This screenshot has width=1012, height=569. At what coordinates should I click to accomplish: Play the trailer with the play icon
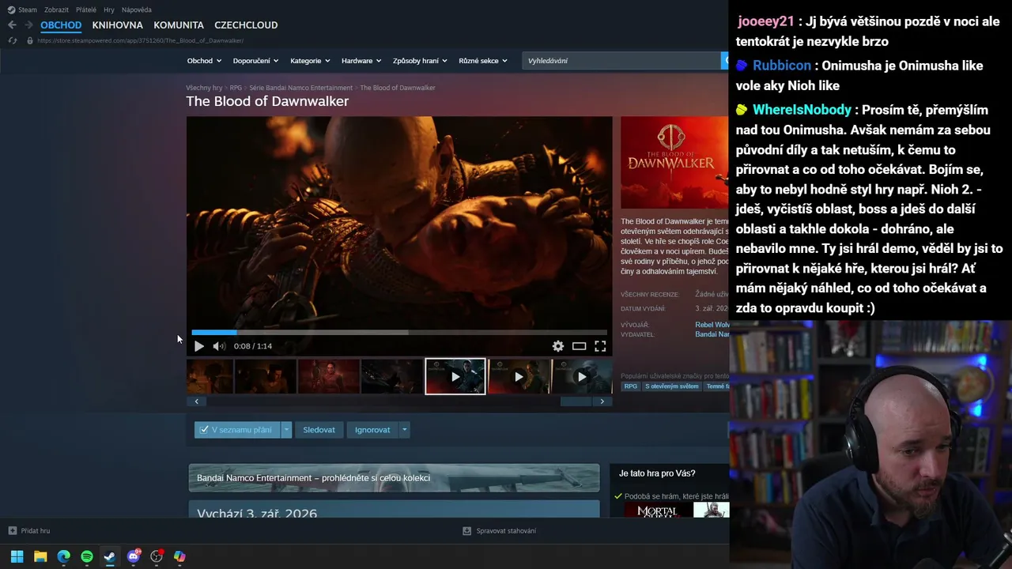tap(199, 346)
